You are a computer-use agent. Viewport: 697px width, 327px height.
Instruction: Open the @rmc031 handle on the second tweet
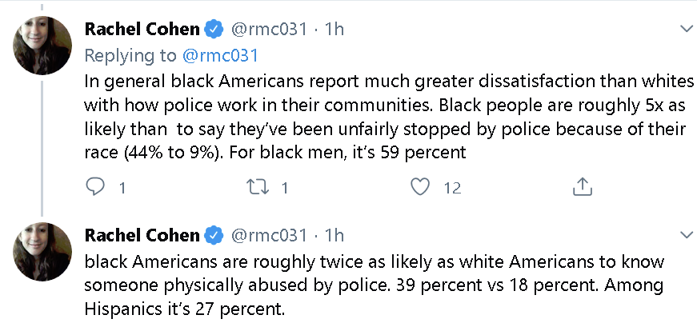coord(269,236)
